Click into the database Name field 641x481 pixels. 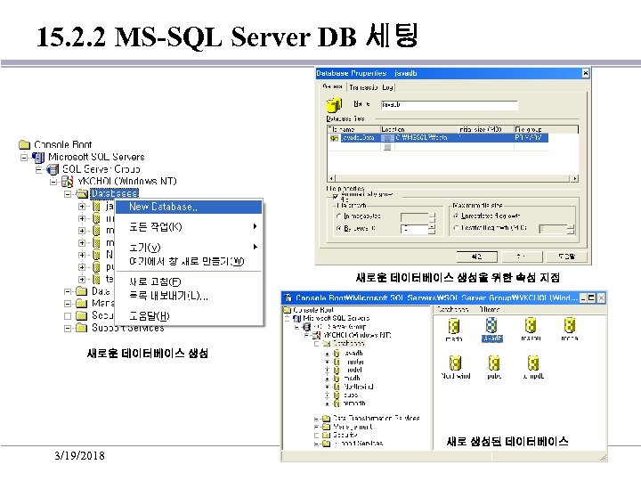(x=450, y=105)
